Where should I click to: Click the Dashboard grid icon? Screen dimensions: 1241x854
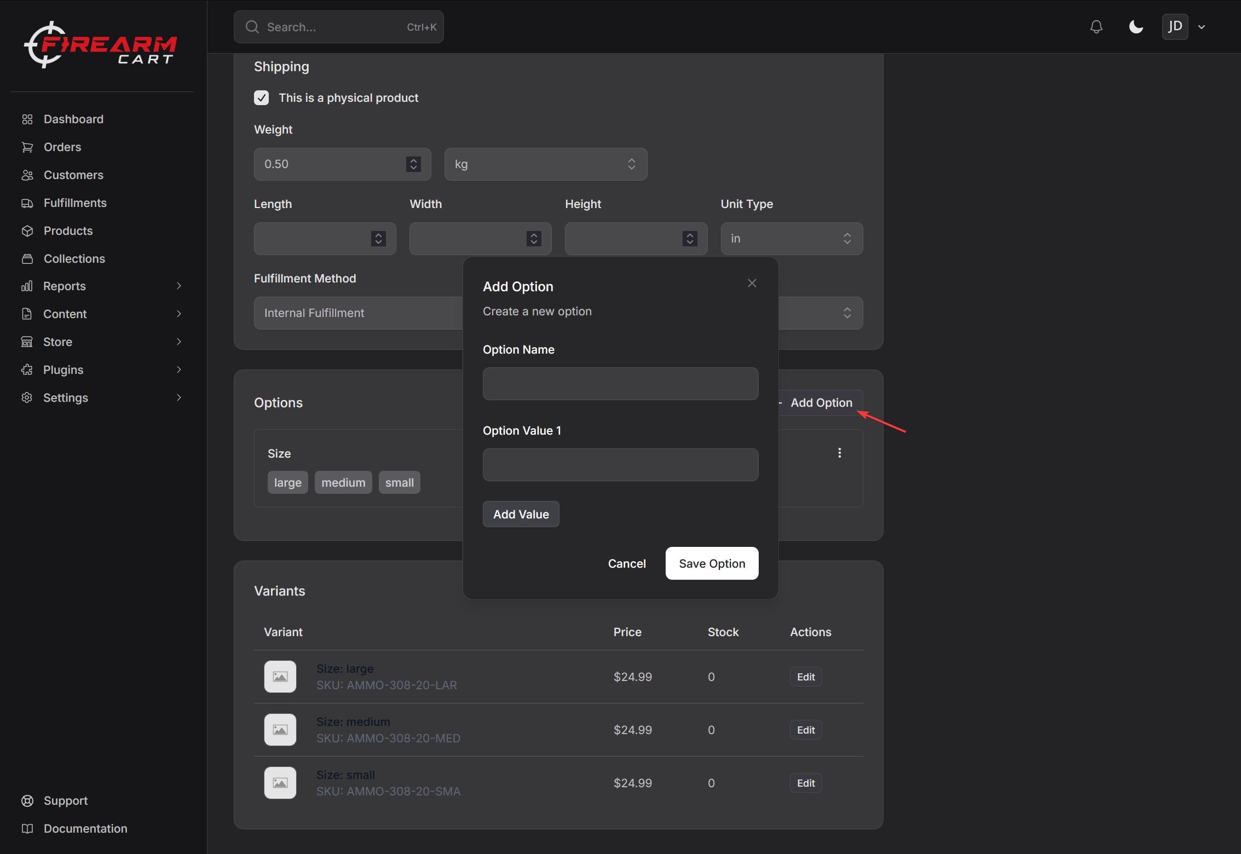tap(27, 119)
